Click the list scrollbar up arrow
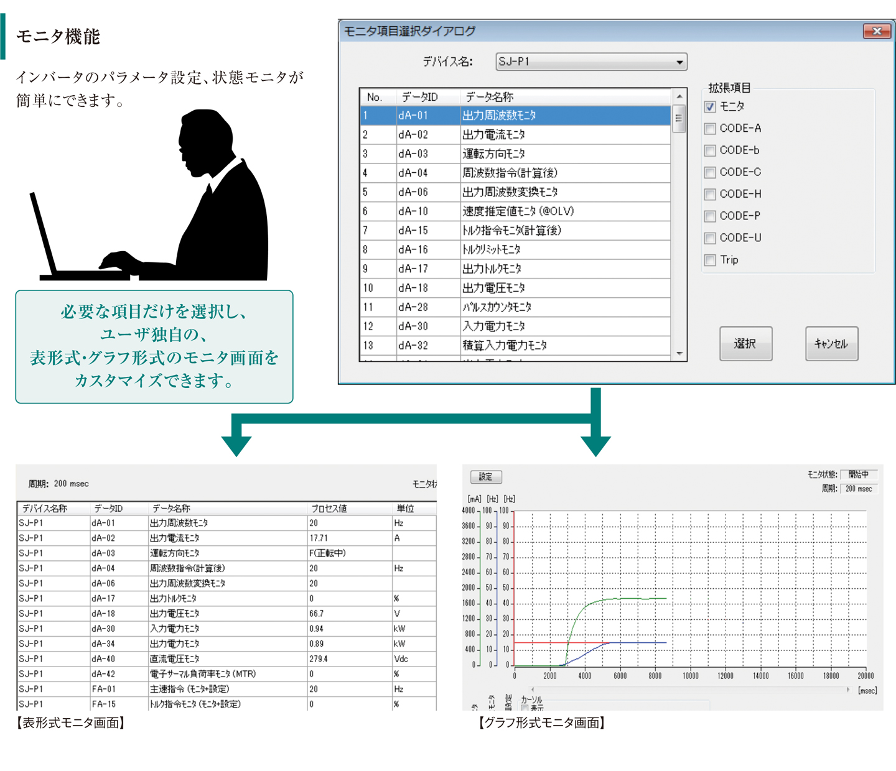The image size is (896, 771). coord(679,97)
